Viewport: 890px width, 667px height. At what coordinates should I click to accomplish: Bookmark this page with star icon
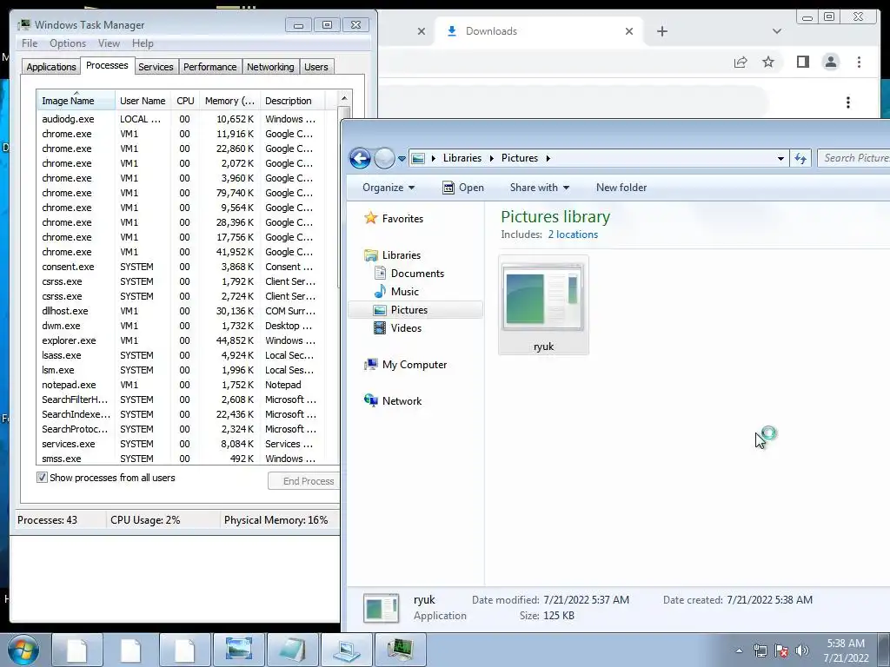768,62
